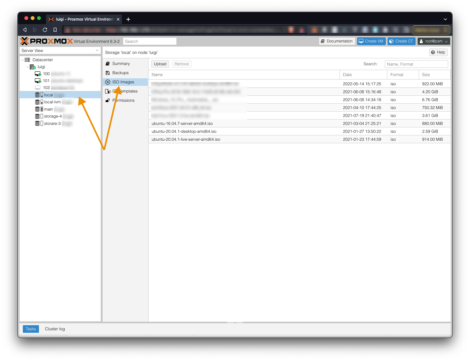Viewport: 470px width, 361px height.
Task: Collapse the luigi node in tree
Action: 28,67
